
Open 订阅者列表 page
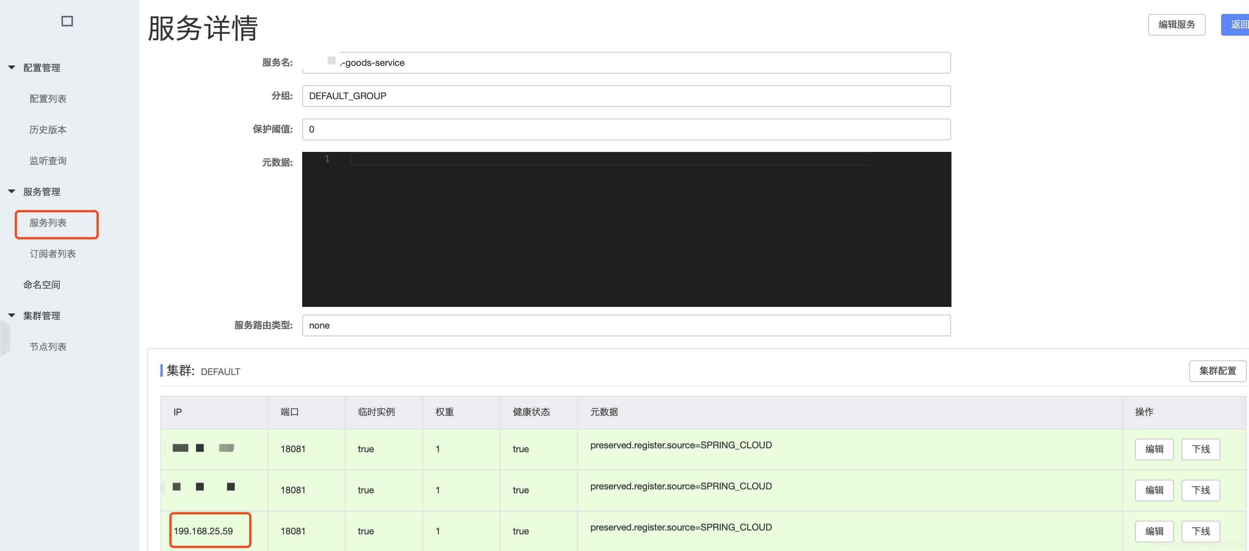(52, 254)
